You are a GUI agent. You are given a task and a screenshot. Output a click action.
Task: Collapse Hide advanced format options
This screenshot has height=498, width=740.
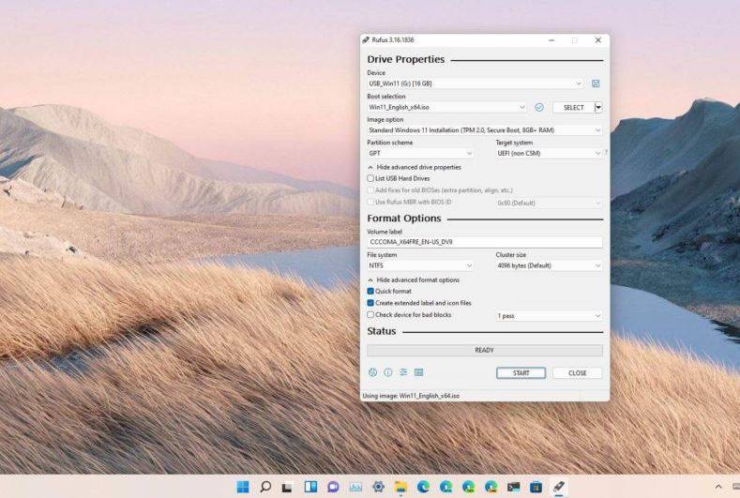pyautogui.click(x=414, y=279)
